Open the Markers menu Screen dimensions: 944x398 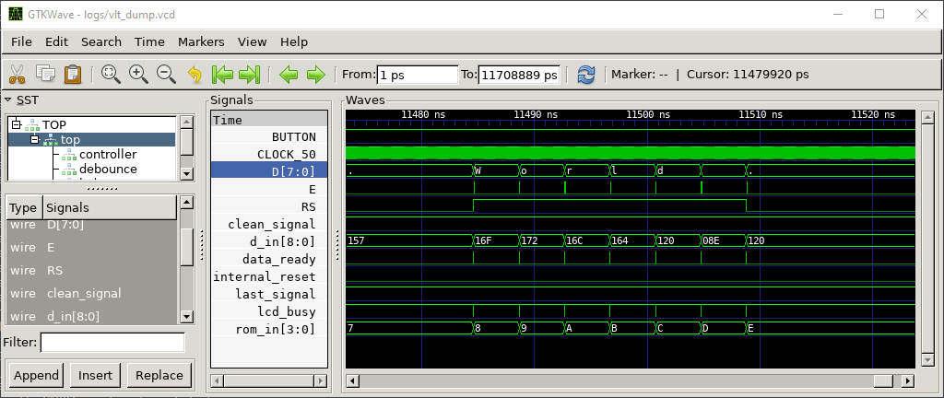201,41
